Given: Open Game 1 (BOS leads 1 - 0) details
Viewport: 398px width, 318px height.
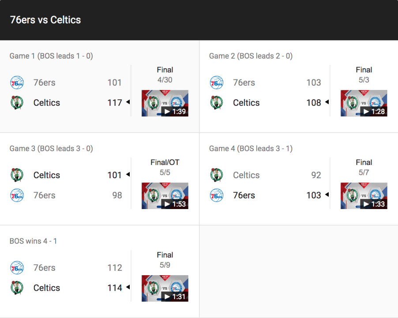Looking at the screenshot, I should (51, 56).
